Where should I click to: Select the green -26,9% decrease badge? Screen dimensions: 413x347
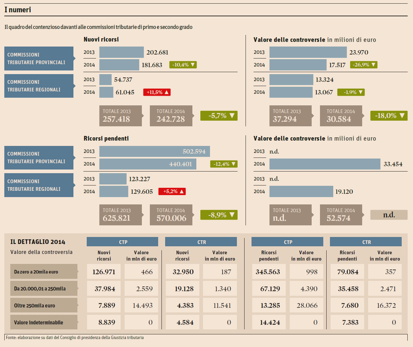363,65
